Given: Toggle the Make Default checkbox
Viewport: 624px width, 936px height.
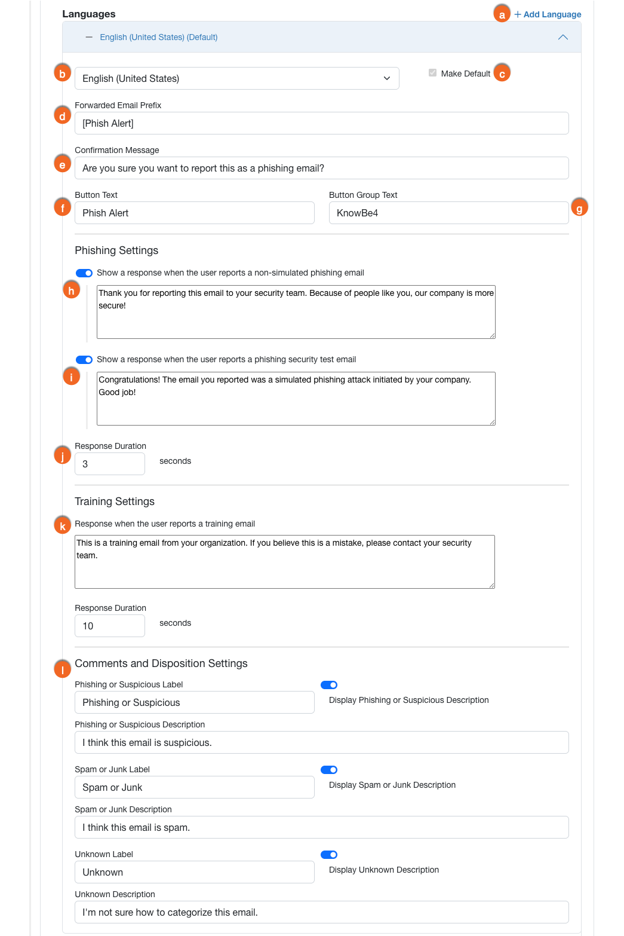Looking at the screenshot, I should coord(432,73).
